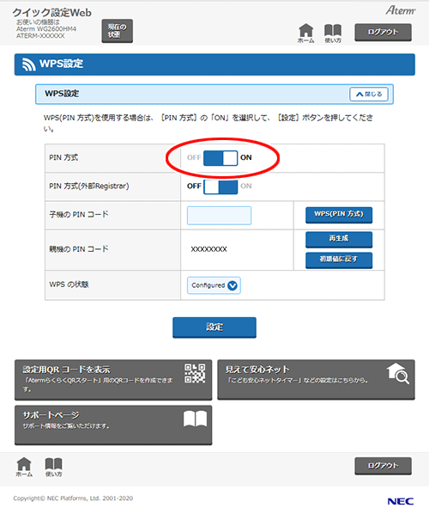Image resolution: width=429 pixels, height=520 pixels.
Task: Click the 子機の PIN コード label
Action: point(79,215)
